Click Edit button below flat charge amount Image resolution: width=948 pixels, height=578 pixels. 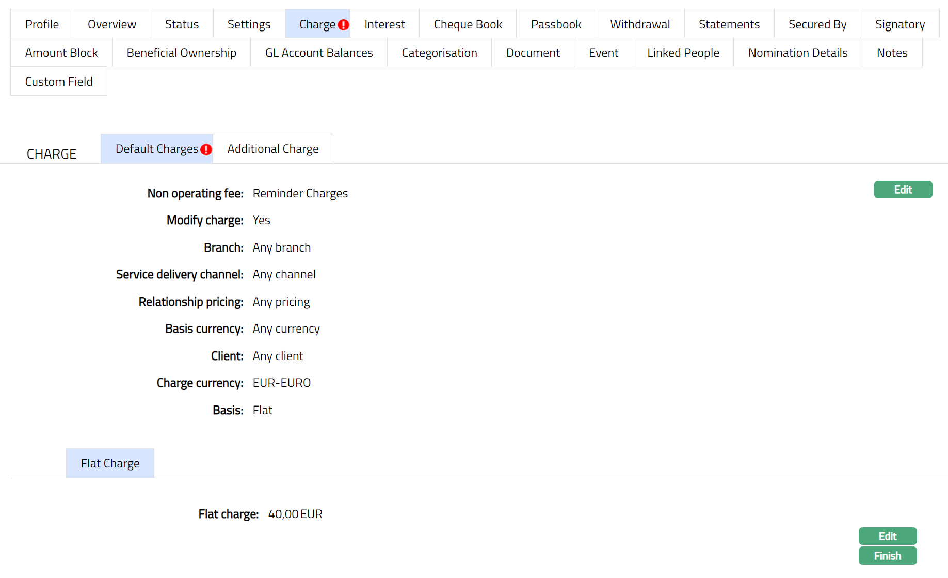point(887,536)
